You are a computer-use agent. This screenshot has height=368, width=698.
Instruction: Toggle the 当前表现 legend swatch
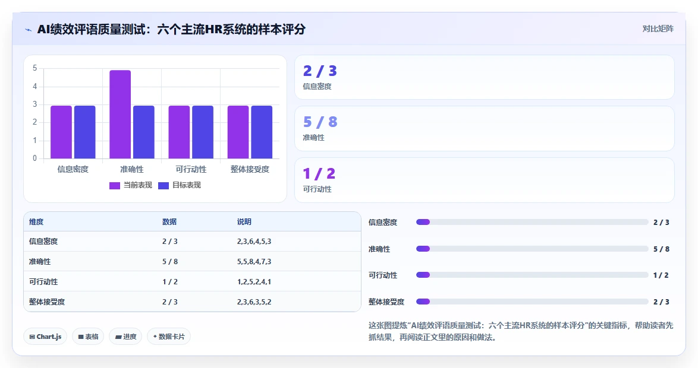click(x=114, y=185)
